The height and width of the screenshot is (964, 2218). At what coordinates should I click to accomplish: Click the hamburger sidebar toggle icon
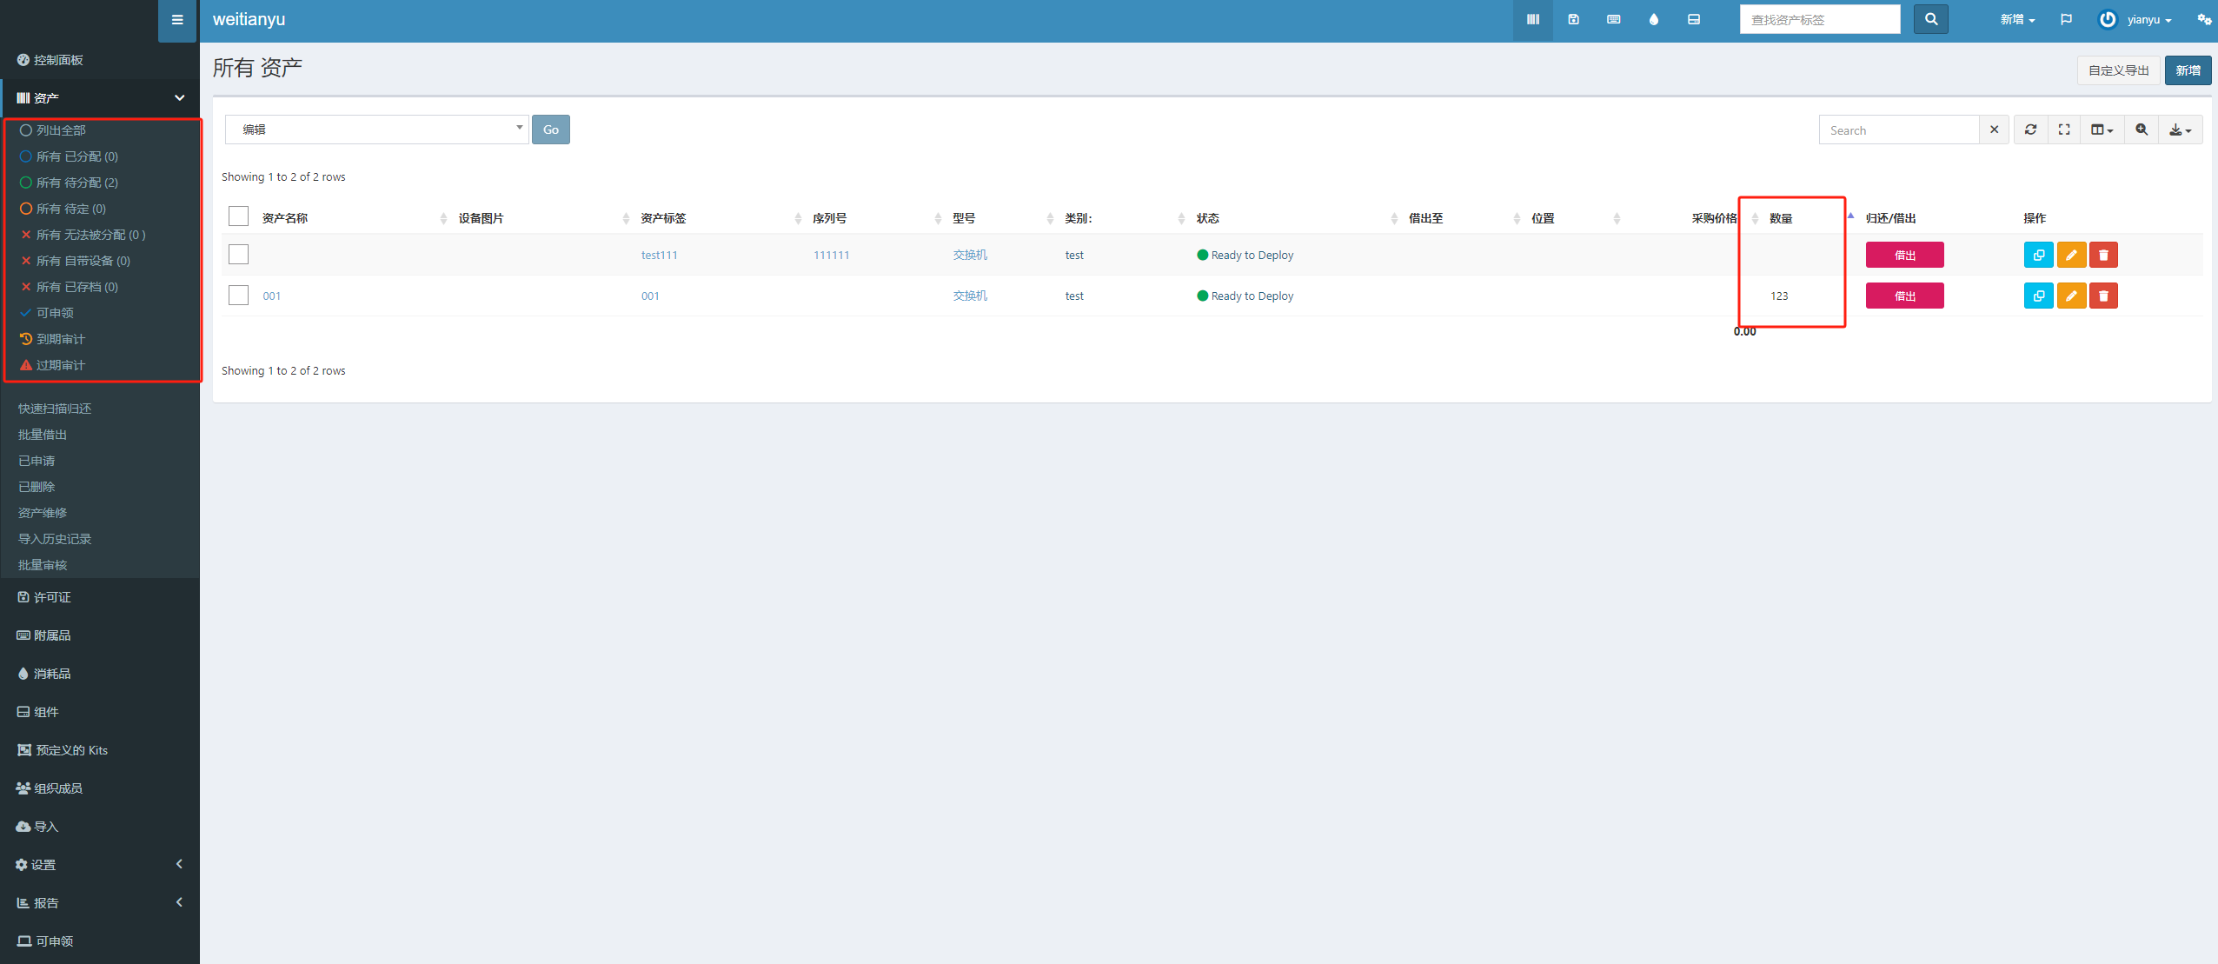tap(177, 20)
